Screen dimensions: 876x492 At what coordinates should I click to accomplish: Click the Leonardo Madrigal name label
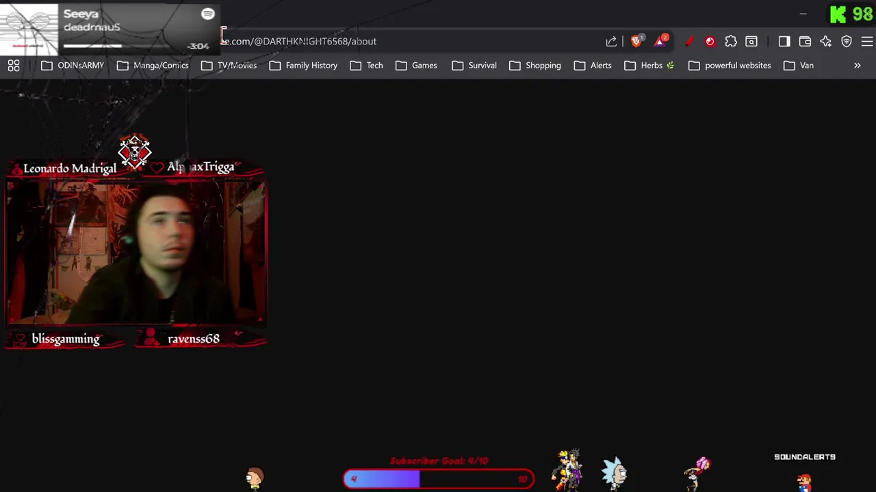click(70, 168)
